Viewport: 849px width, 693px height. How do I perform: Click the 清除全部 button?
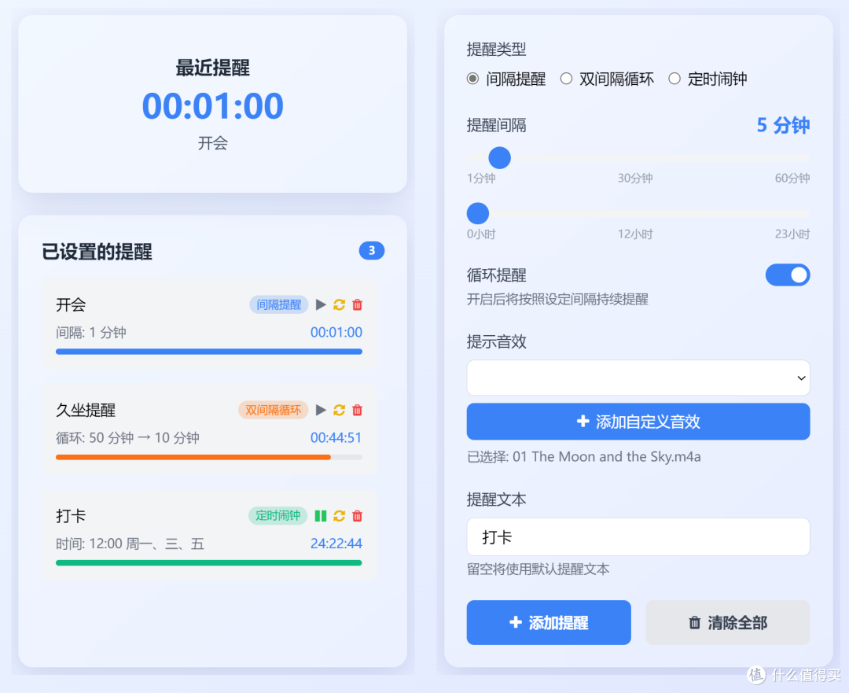[728, 622]
